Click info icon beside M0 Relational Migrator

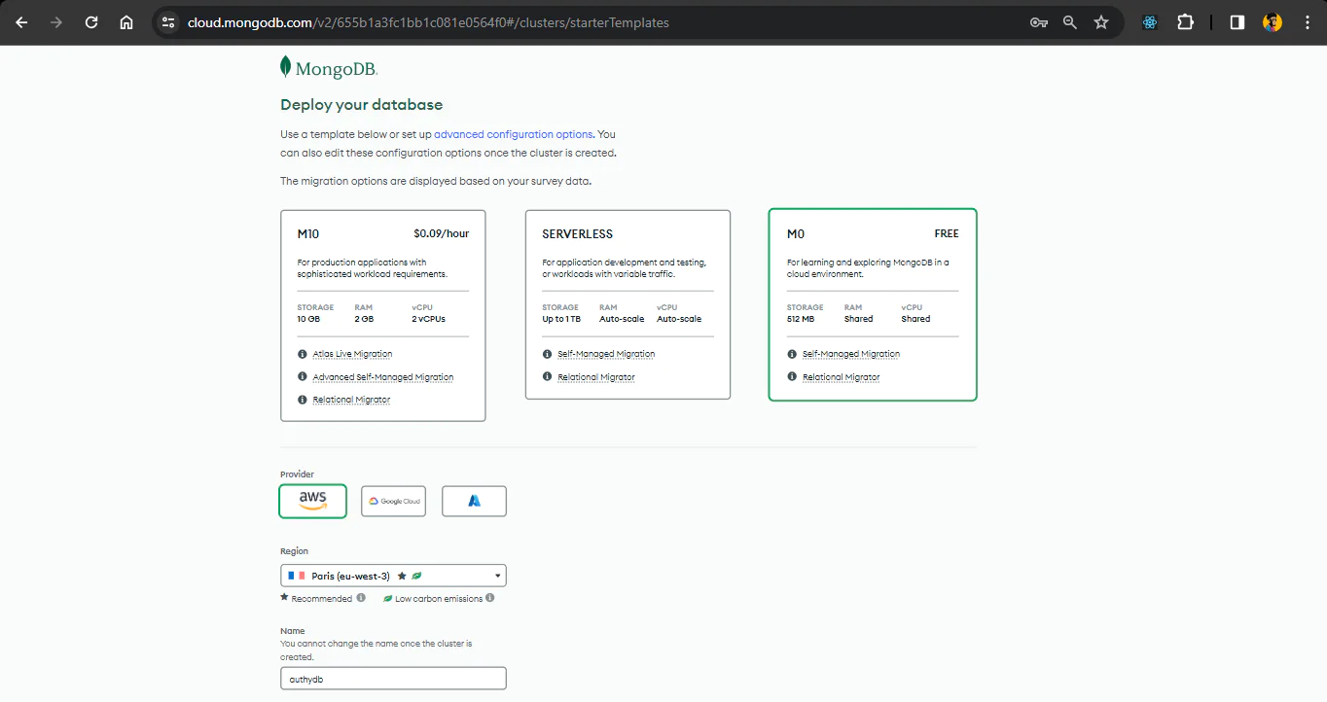click(793, 376)
